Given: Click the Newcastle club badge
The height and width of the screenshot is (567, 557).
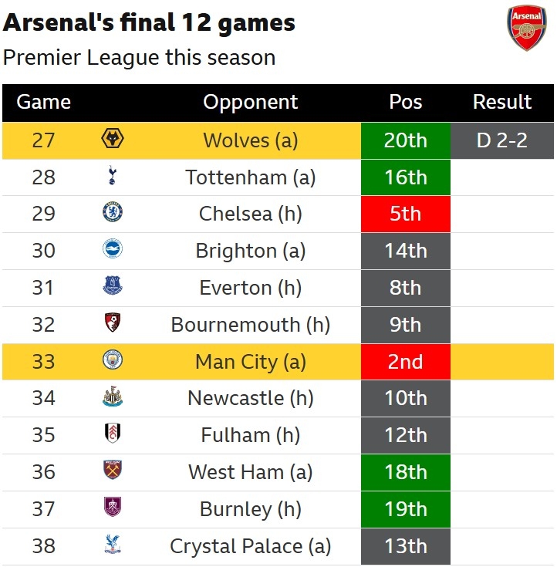Looking at the screenshot, I should (113, 397).
